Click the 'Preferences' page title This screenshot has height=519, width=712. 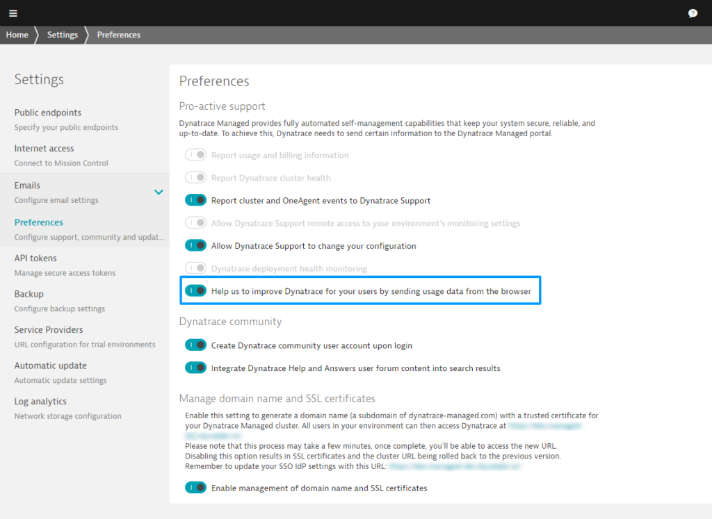click(214, 81)
